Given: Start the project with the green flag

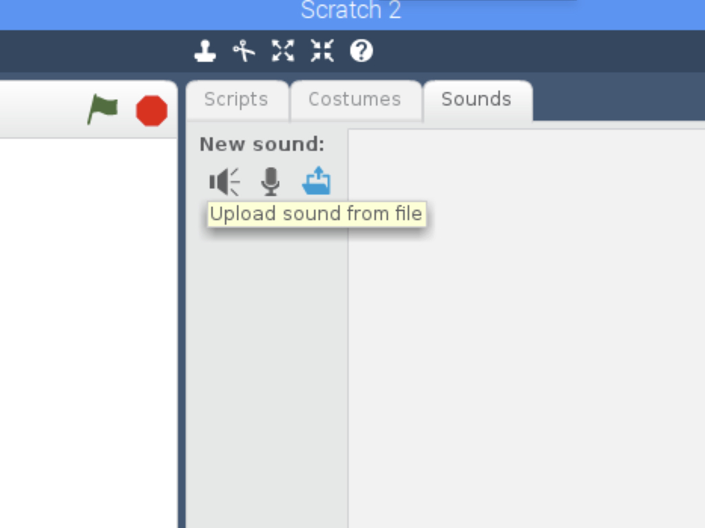Looking at the screenshot, I should 103,109.
